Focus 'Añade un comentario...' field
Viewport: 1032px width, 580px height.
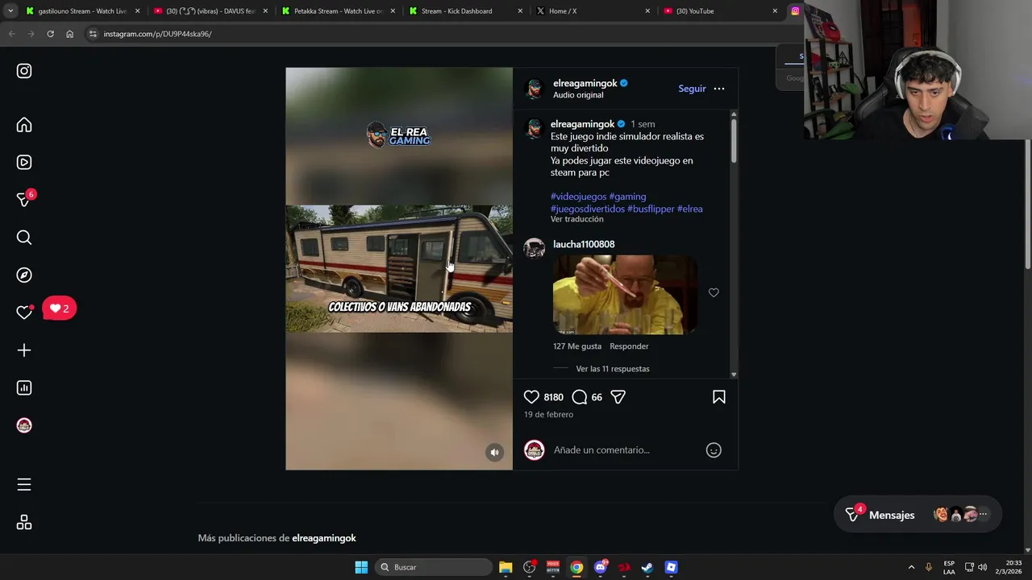[625, 450]
